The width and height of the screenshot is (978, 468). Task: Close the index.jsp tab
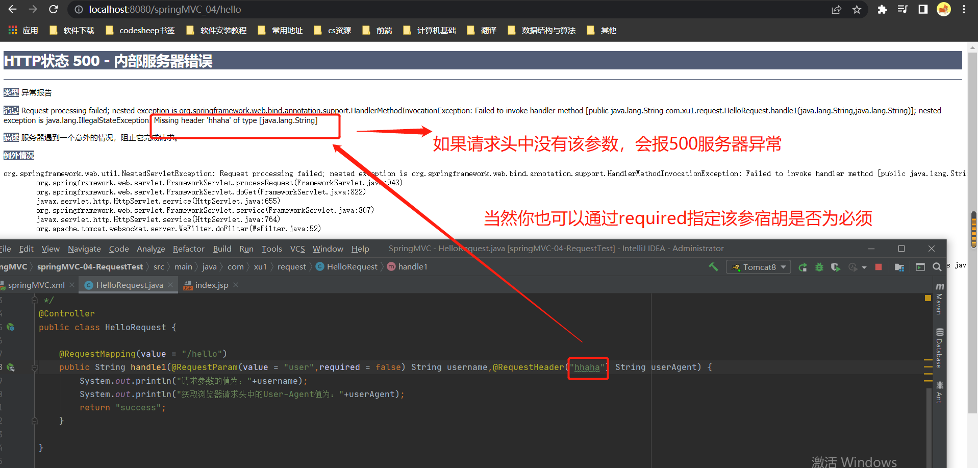pos(236,285)
